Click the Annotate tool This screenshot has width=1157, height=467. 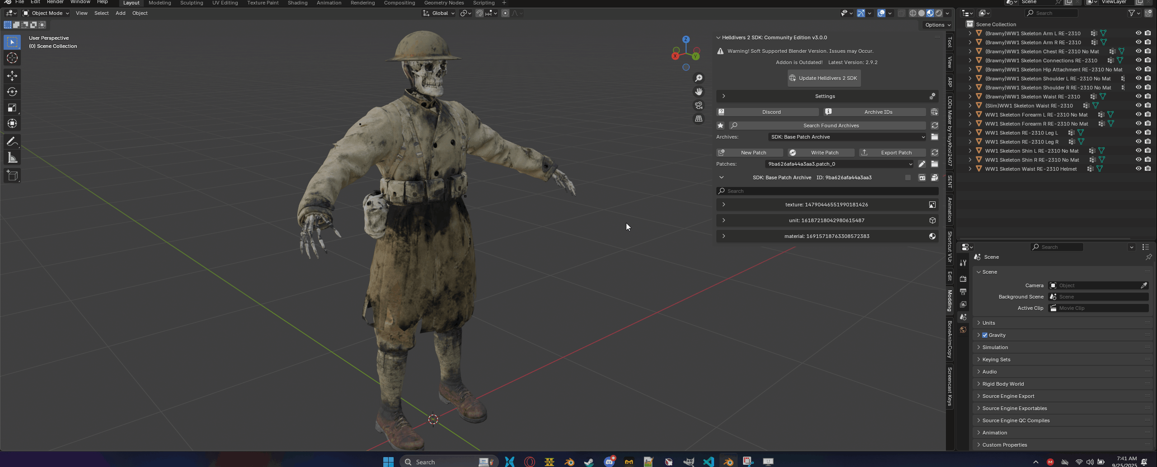[12, 141]
